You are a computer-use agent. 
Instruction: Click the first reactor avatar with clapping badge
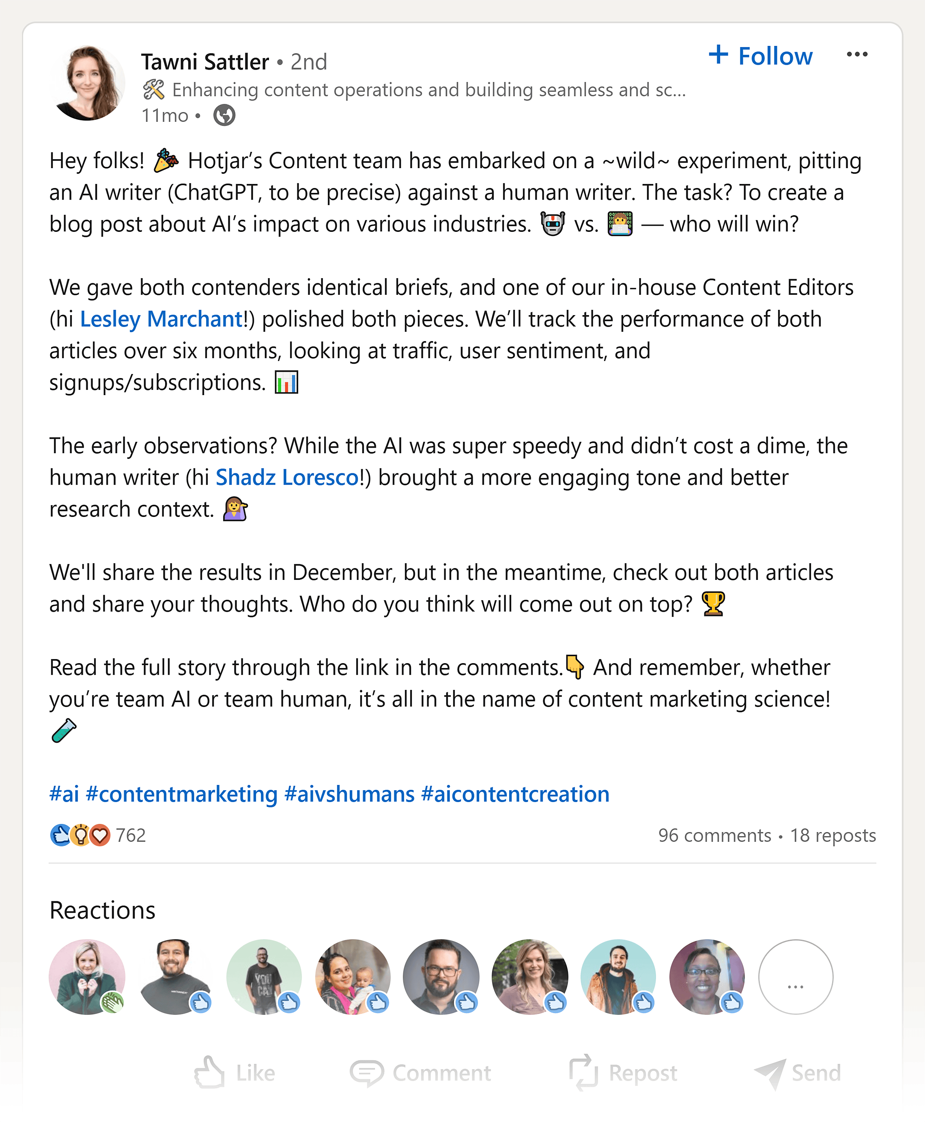(87, 977)
